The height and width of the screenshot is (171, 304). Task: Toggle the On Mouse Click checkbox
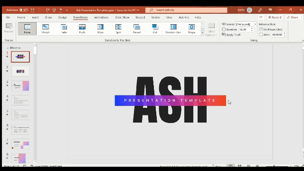261,29
